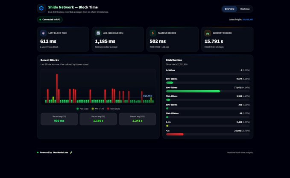The width and height of the screenshot is (290, 178).
Task: Click the '611 ms' value
Action: coord(48,41)
